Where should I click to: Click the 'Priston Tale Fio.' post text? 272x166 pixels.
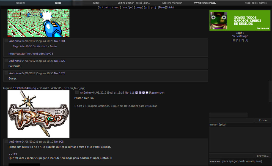coord(84,98)
